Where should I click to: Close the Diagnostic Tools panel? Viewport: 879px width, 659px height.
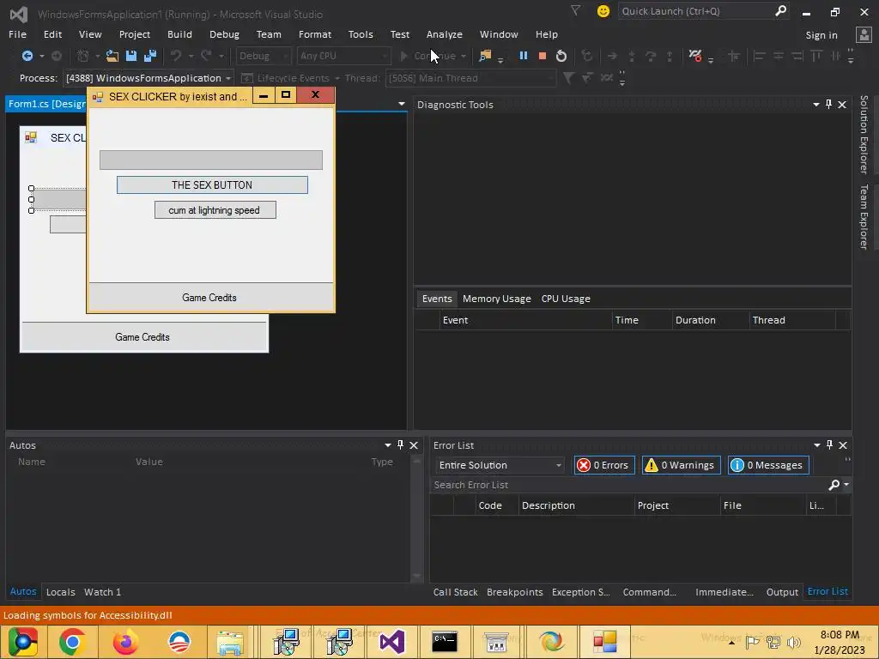point(842,104)
